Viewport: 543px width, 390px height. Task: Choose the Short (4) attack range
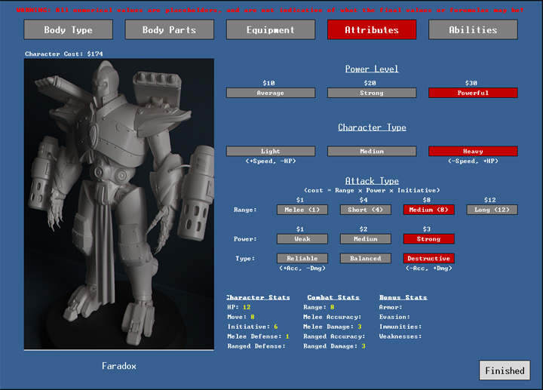365,210
